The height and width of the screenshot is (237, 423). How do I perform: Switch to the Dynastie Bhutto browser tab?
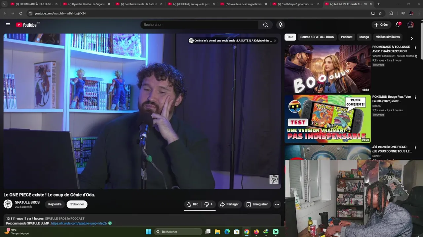point(86,4)
